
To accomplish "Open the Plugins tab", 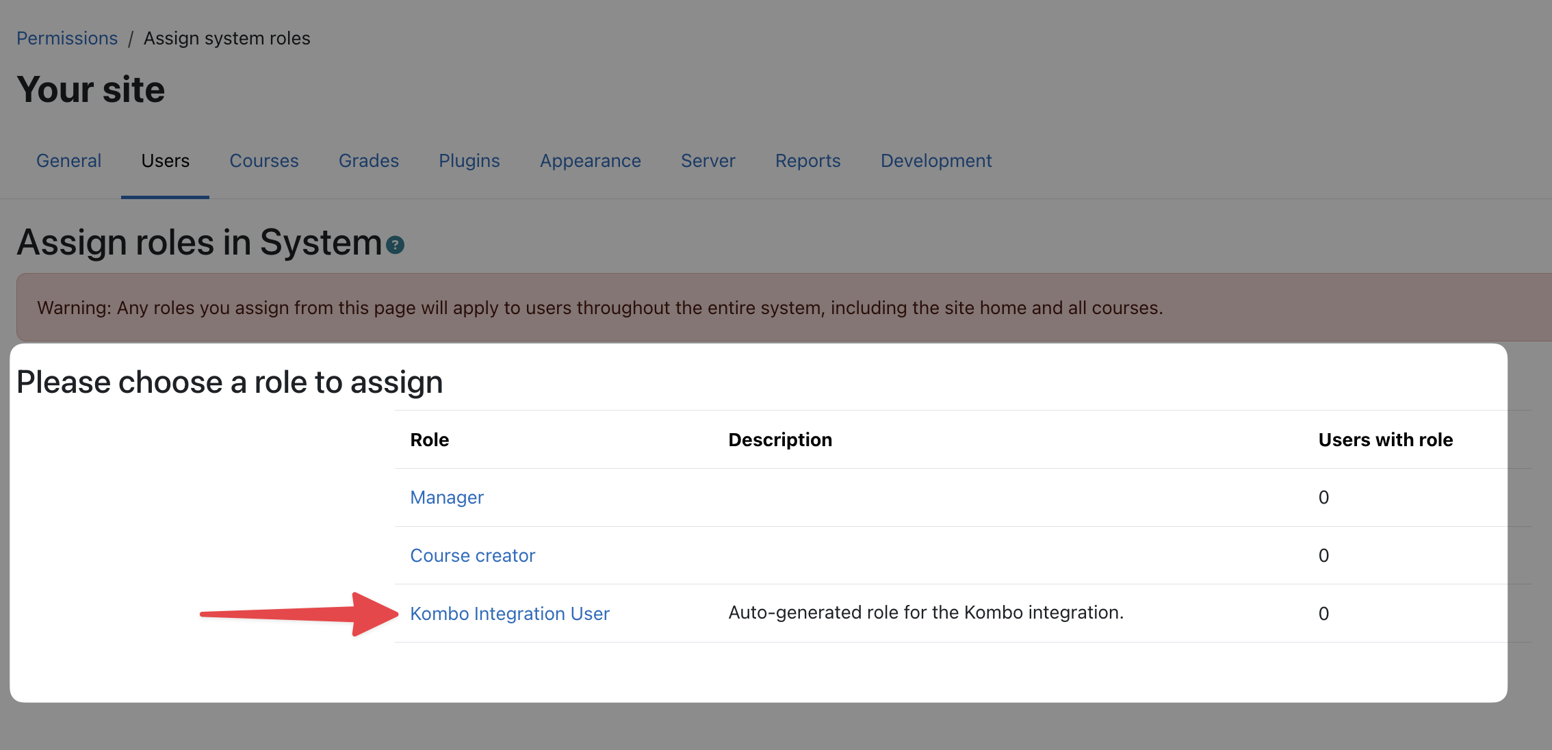I will point(469,161).
